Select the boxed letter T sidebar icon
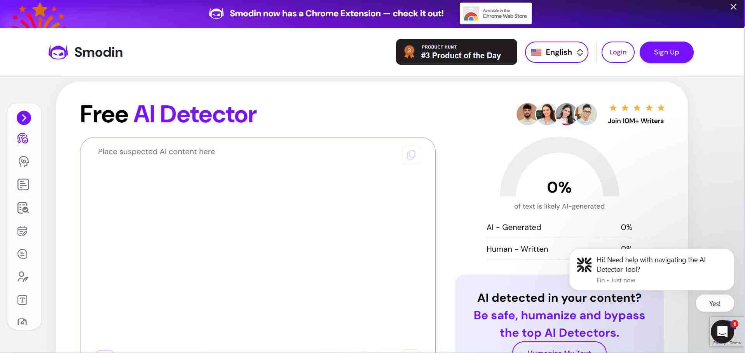The width and height of the screenshot is (745, 353). point(23,300)
